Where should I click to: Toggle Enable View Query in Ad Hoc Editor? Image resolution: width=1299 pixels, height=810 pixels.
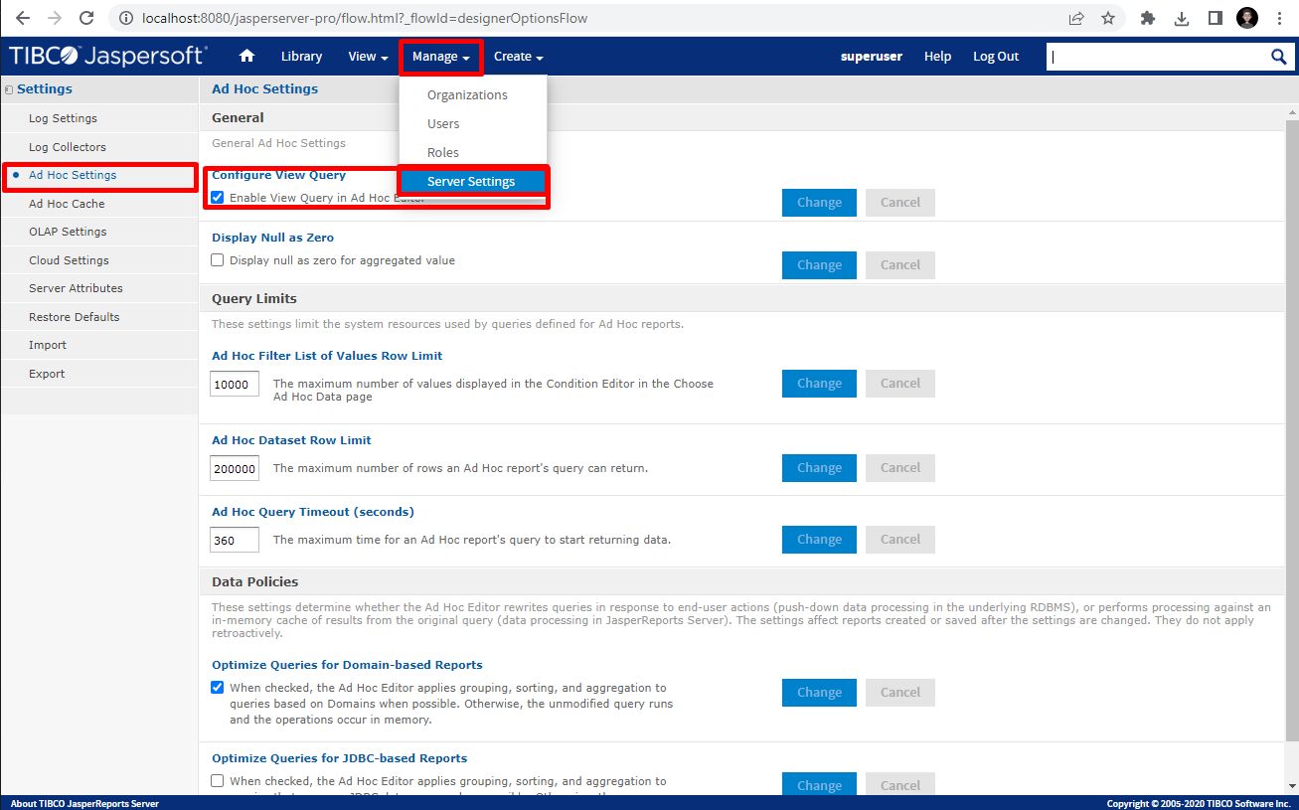point(218,198)
